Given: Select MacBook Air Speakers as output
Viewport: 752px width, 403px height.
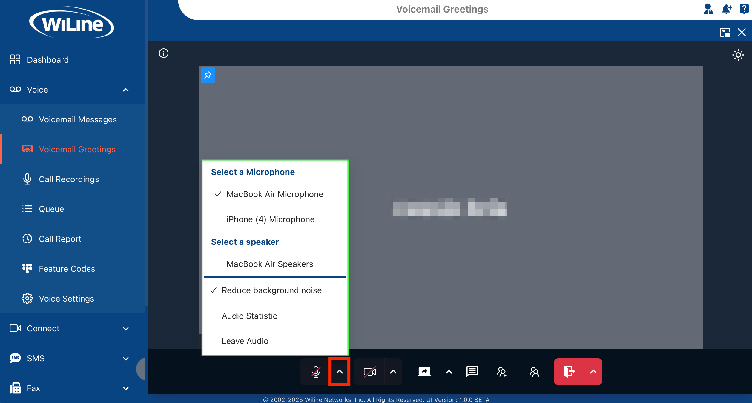Looking at the screenshot, I should coord(270,264).
